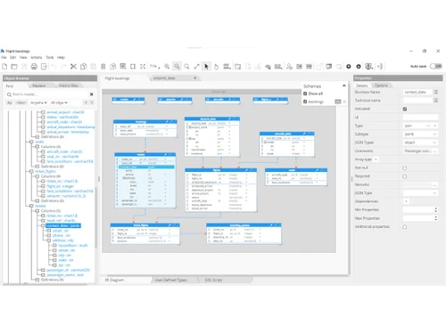The image size is (446, 334).
Task: Click the second black circle toolbar icon
Action: click(x=359, y=67)
